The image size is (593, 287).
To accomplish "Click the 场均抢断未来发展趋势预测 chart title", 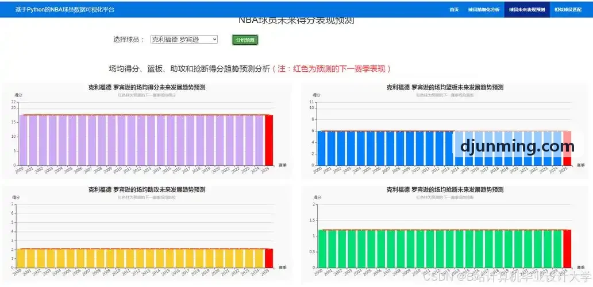I will click(445, 189).
